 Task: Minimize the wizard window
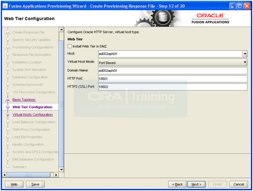232,6
